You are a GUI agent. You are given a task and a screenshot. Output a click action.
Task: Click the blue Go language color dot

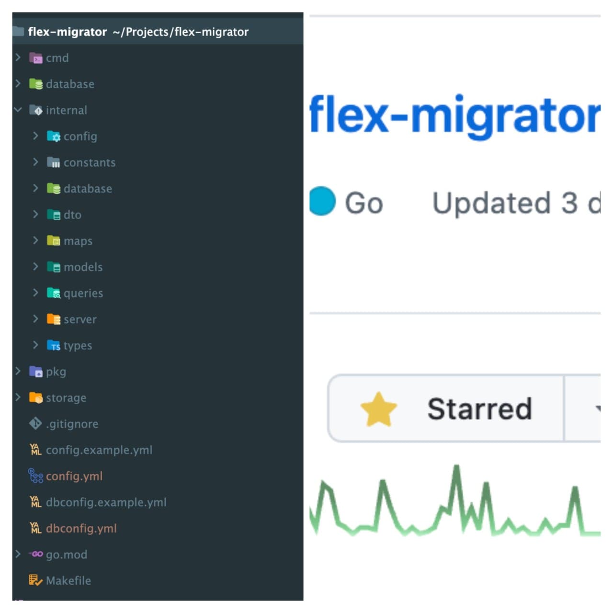322,201
